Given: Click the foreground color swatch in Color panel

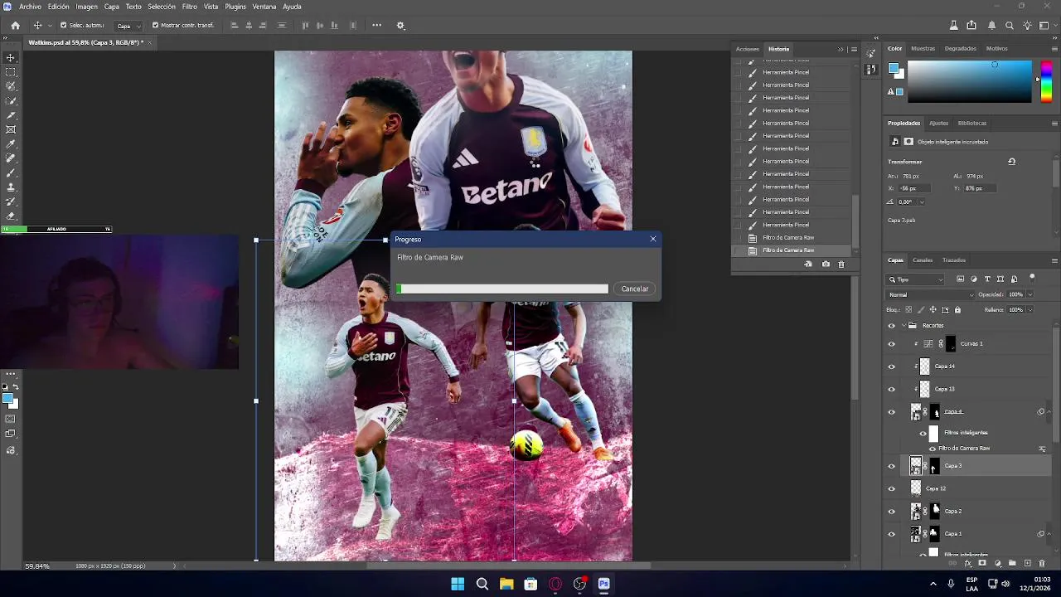Looking at the screenshot, I should 894,68.
